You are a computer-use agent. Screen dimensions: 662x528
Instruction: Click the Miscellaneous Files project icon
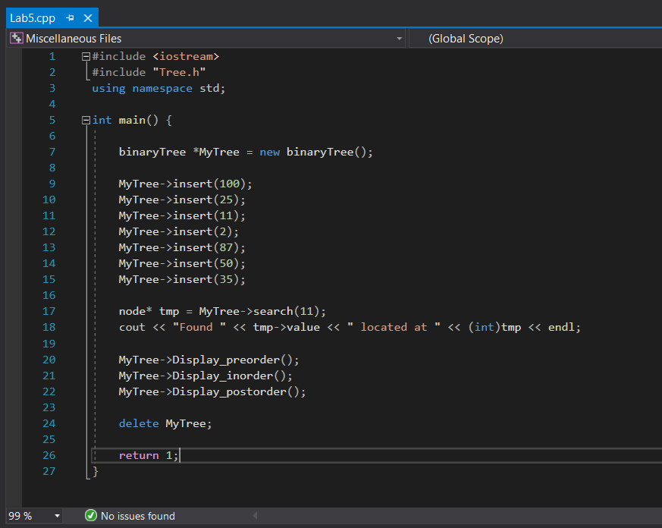[x=17, y=38]
